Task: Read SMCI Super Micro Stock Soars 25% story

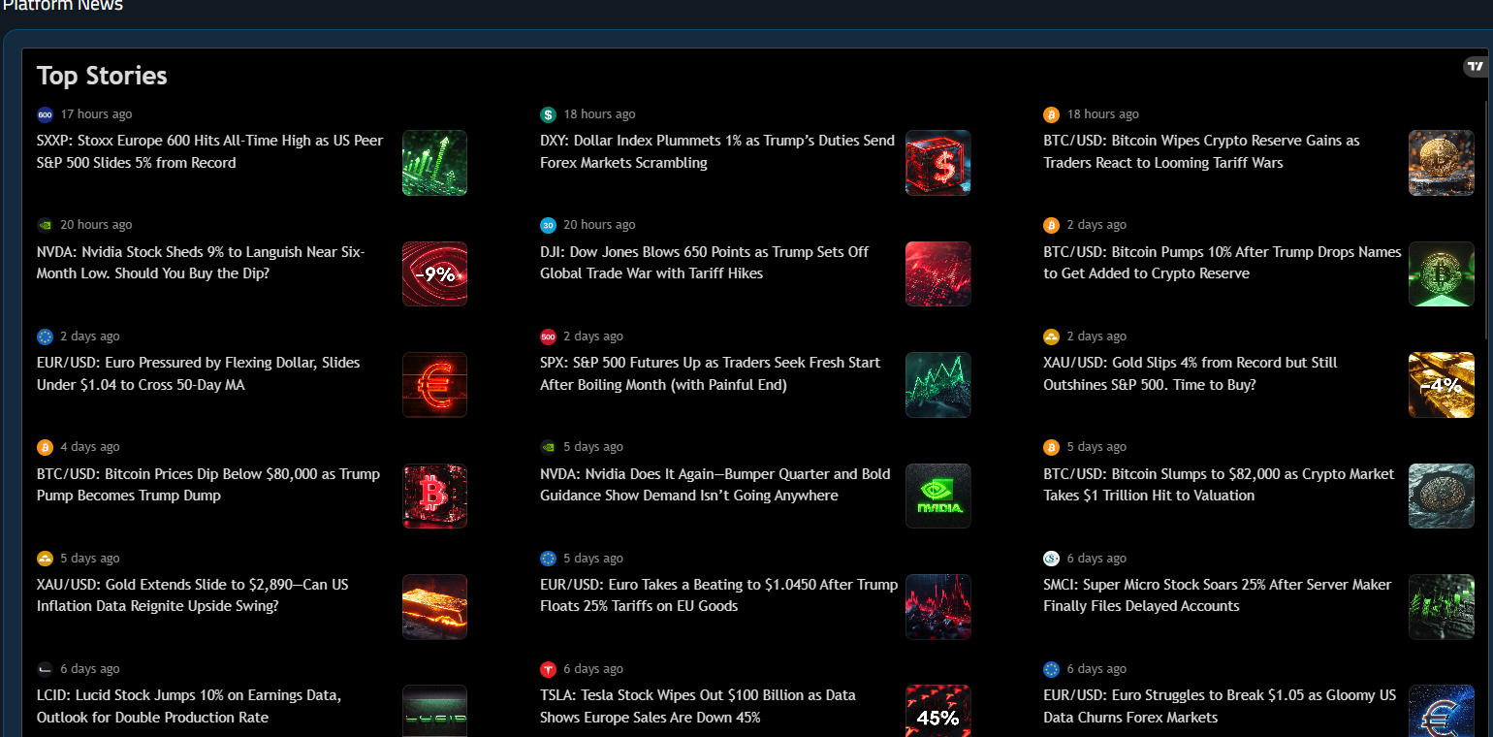Action: tap(1218, 595)
